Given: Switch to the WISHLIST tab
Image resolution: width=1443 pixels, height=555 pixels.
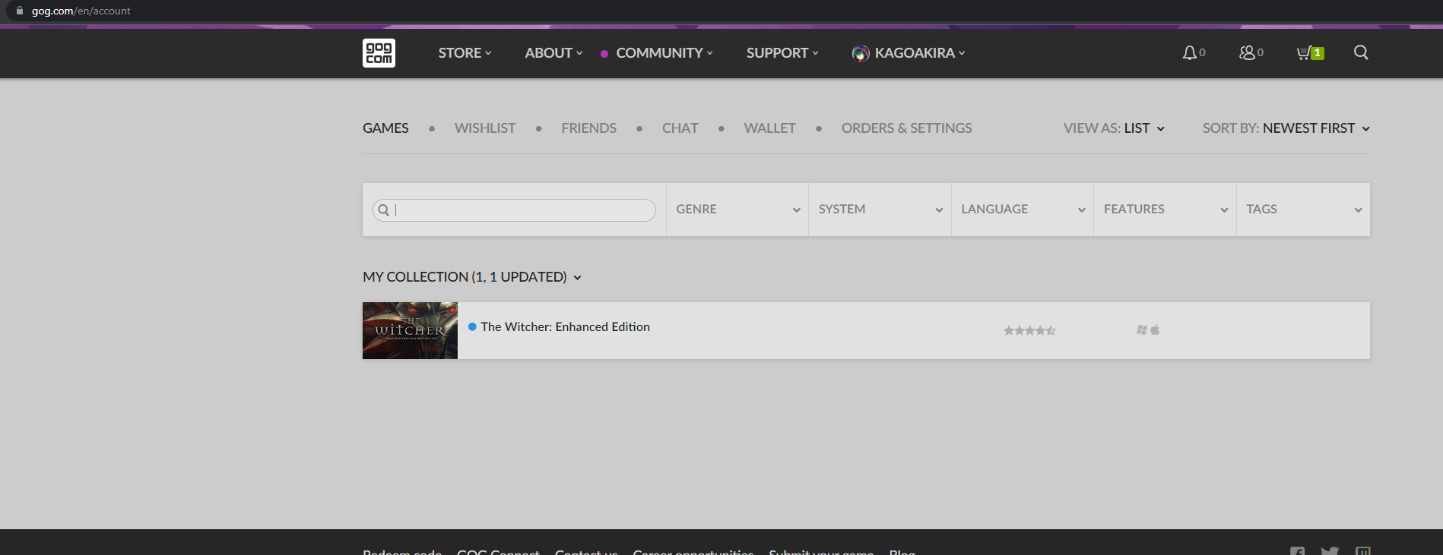Looking at the screenshot, I should pyautogui.click(x=485, y=128).
